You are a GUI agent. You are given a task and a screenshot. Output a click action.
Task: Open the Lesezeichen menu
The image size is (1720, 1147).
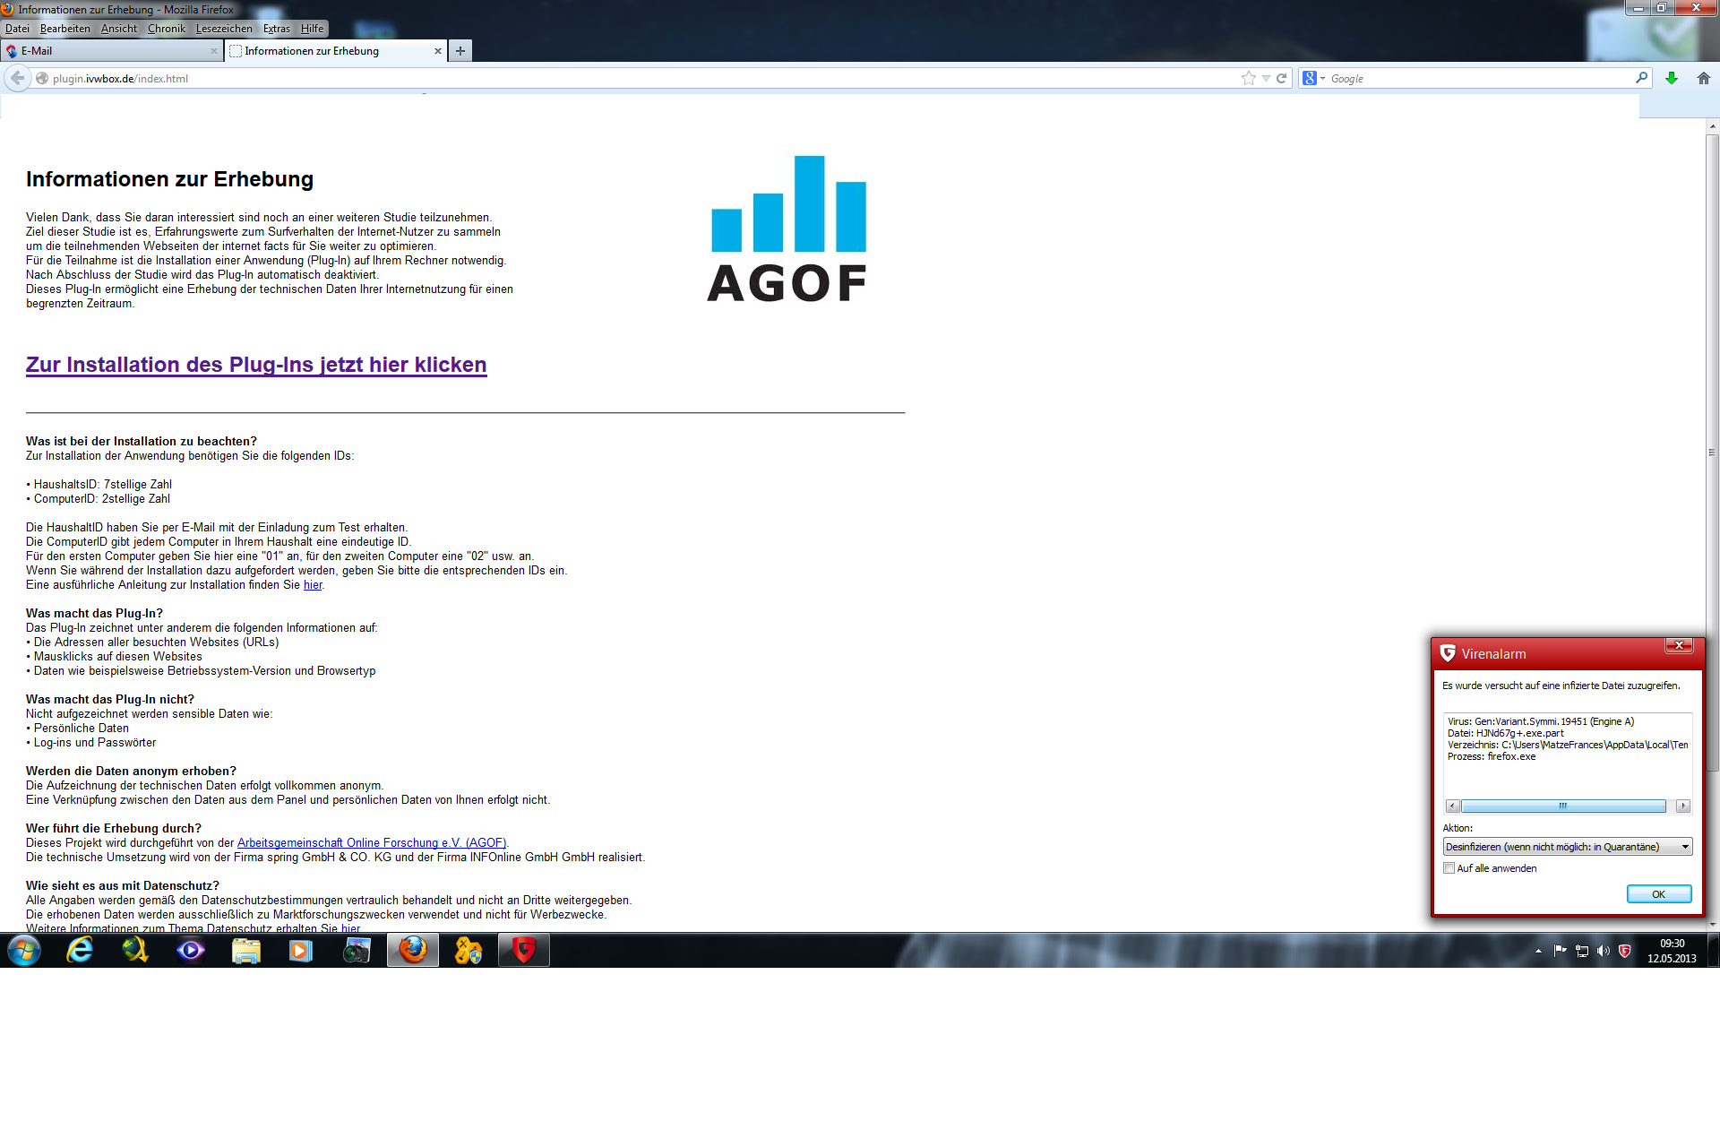point(224,29)
